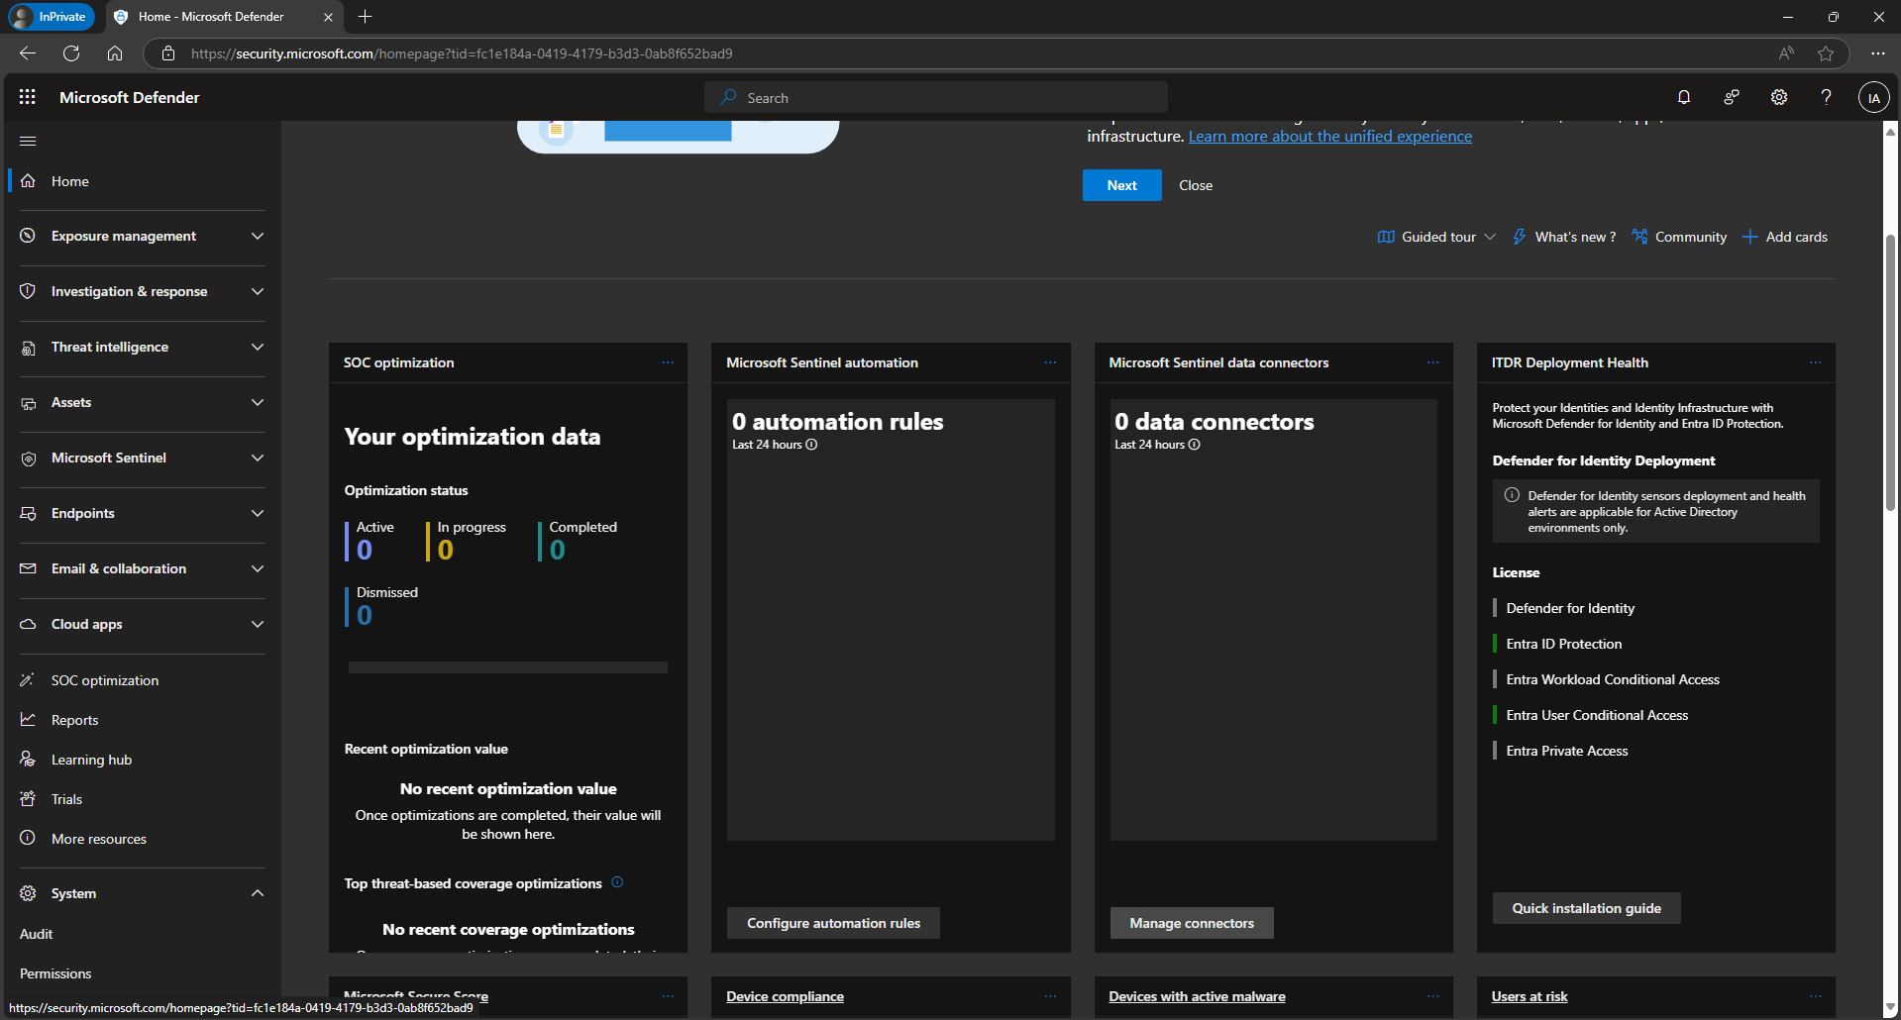The image size is (1901, 1020).
Task: Collapse the navigation menu hamburger icon
Action: pyautogui.click(x=28, y=141)
